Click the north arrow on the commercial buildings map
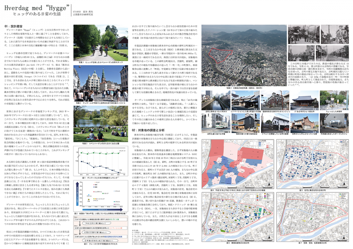The image size is (353, 249). (x=269, y=238)
